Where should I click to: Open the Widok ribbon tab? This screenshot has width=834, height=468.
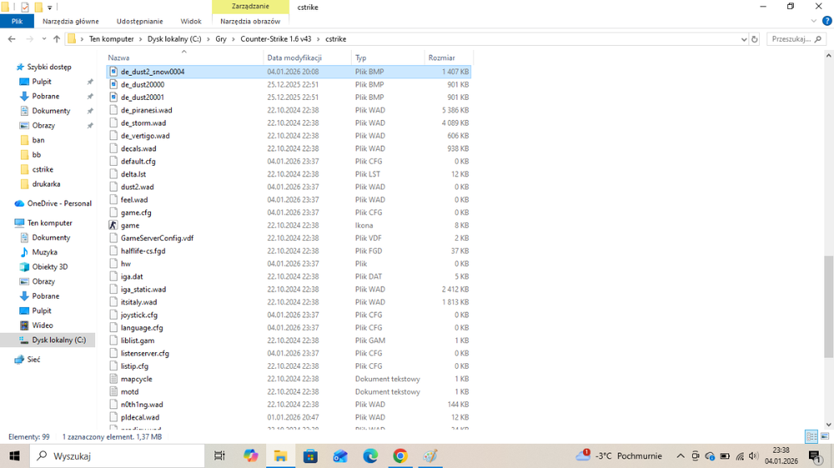191,22
